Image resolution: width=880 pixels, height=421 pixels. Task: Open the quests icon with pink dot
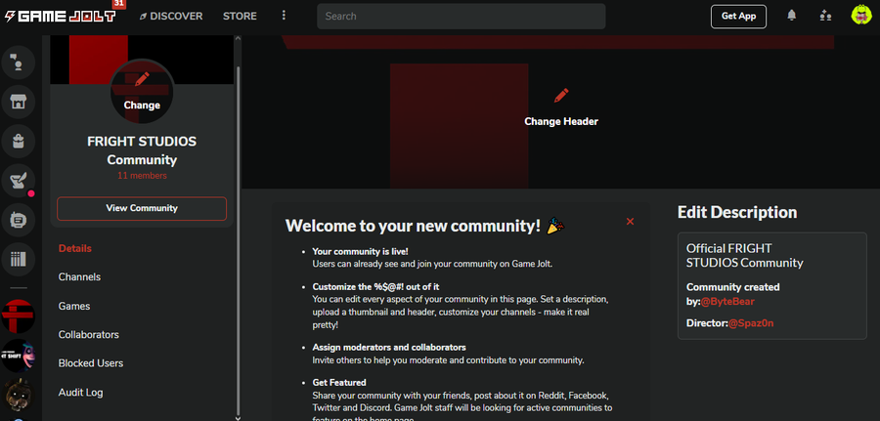pyautogui.click(x=19, y=181)
